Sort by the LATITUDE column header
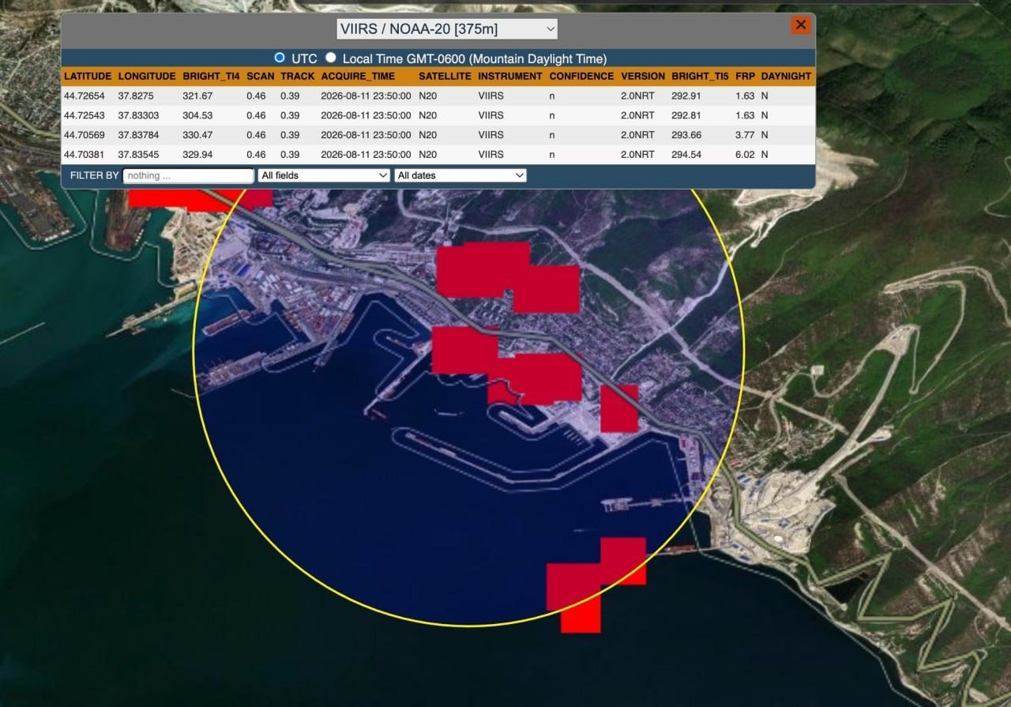Screen dimensions: 1011x707 point(88,77)
